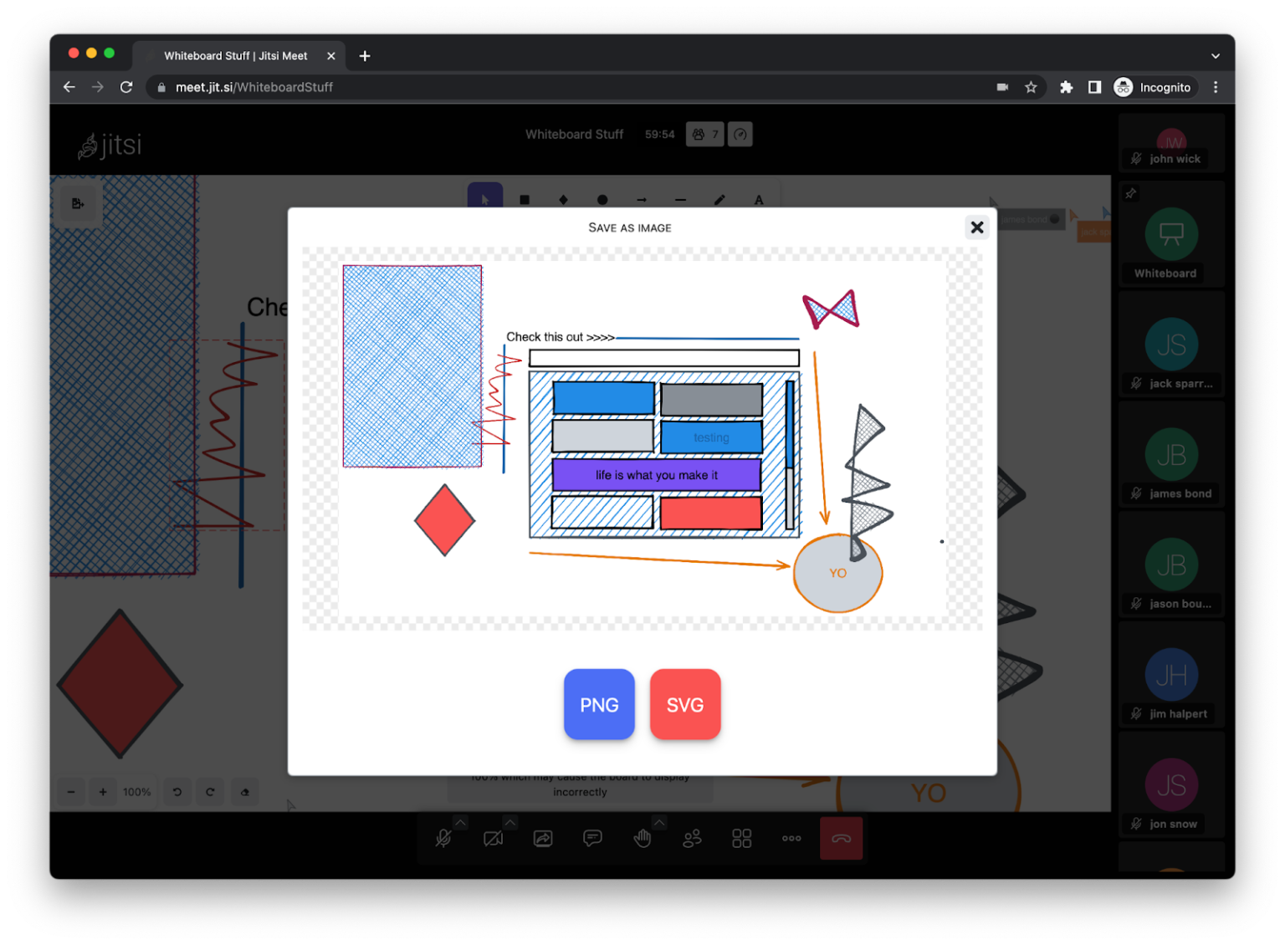Expand reactions menu above raise hand
This screenshot has height=945, width=1285.
tap(659, 822)
